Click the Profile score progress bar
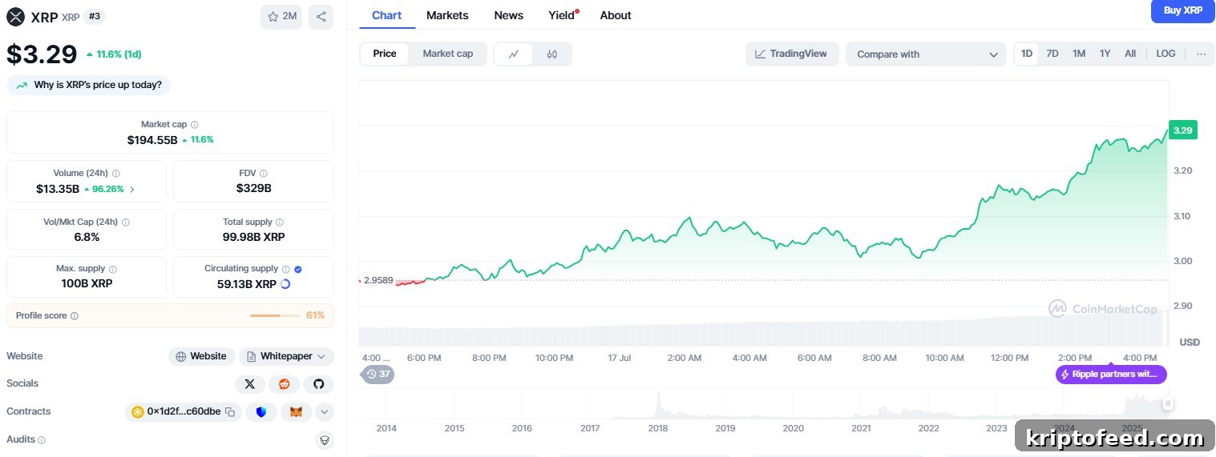Screen dimensions: 1216x457 coord(276,315)
